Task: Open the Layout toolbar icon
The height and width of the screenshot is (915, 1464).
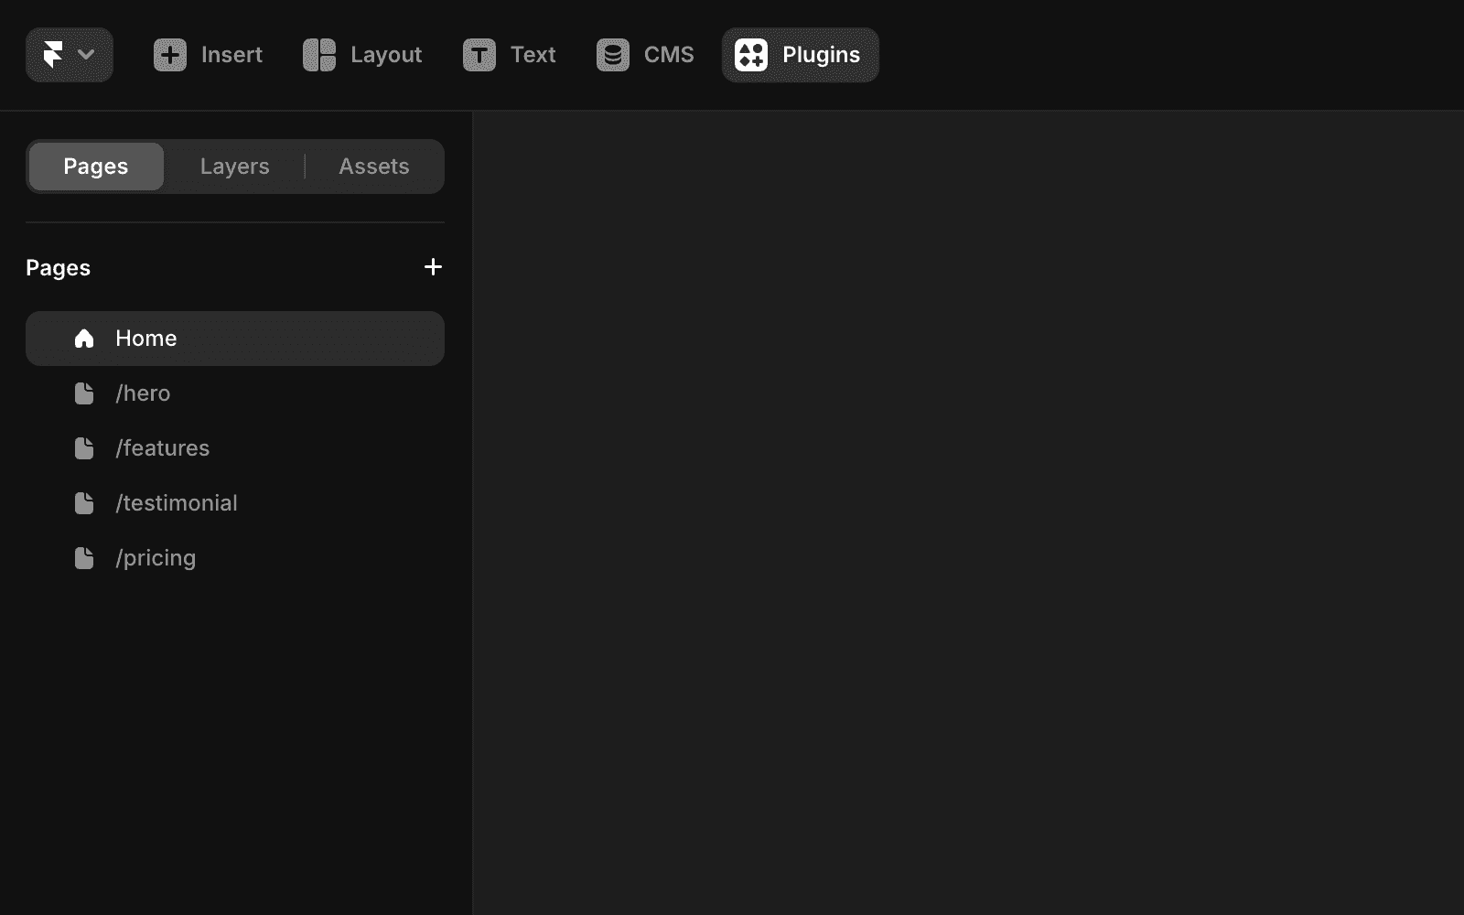Action: 319,55
